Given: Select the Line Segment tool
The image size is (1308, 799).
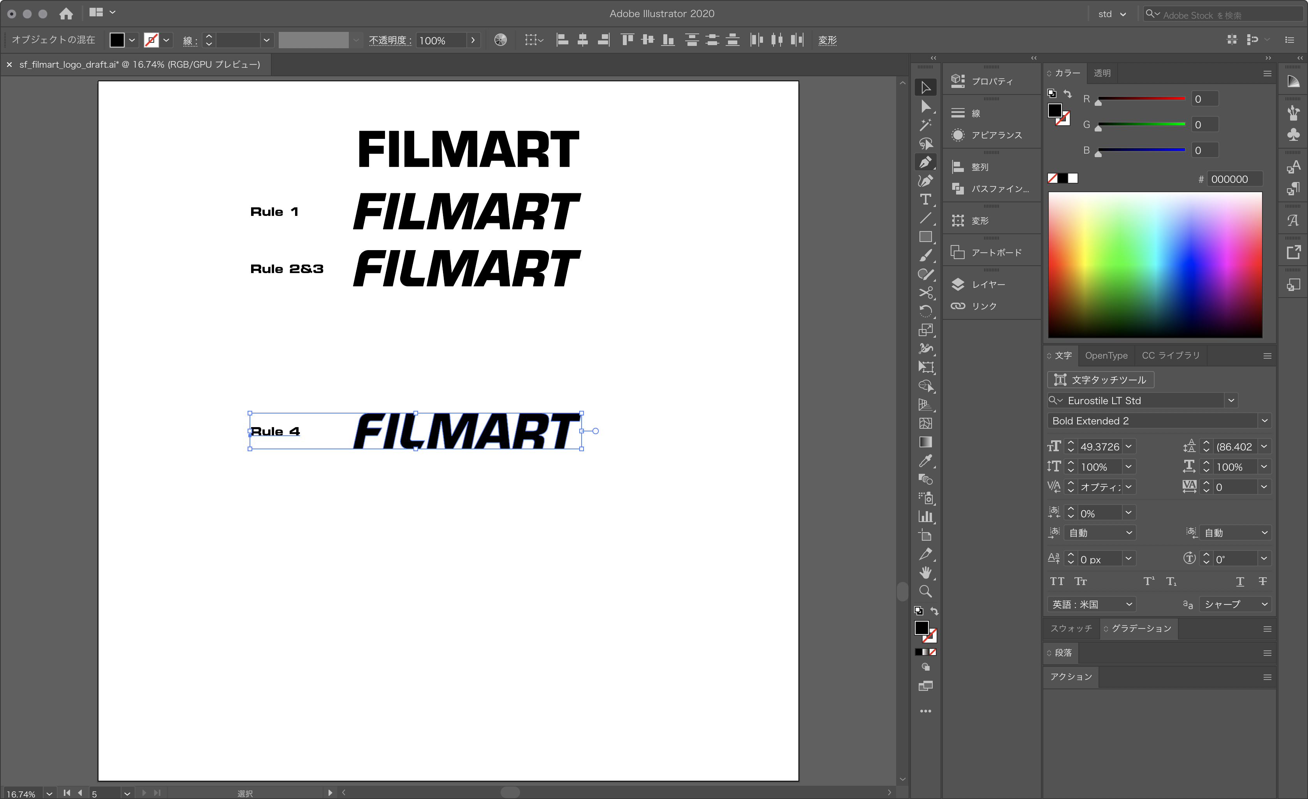Looking at the screenshot, I should [925, 218].
